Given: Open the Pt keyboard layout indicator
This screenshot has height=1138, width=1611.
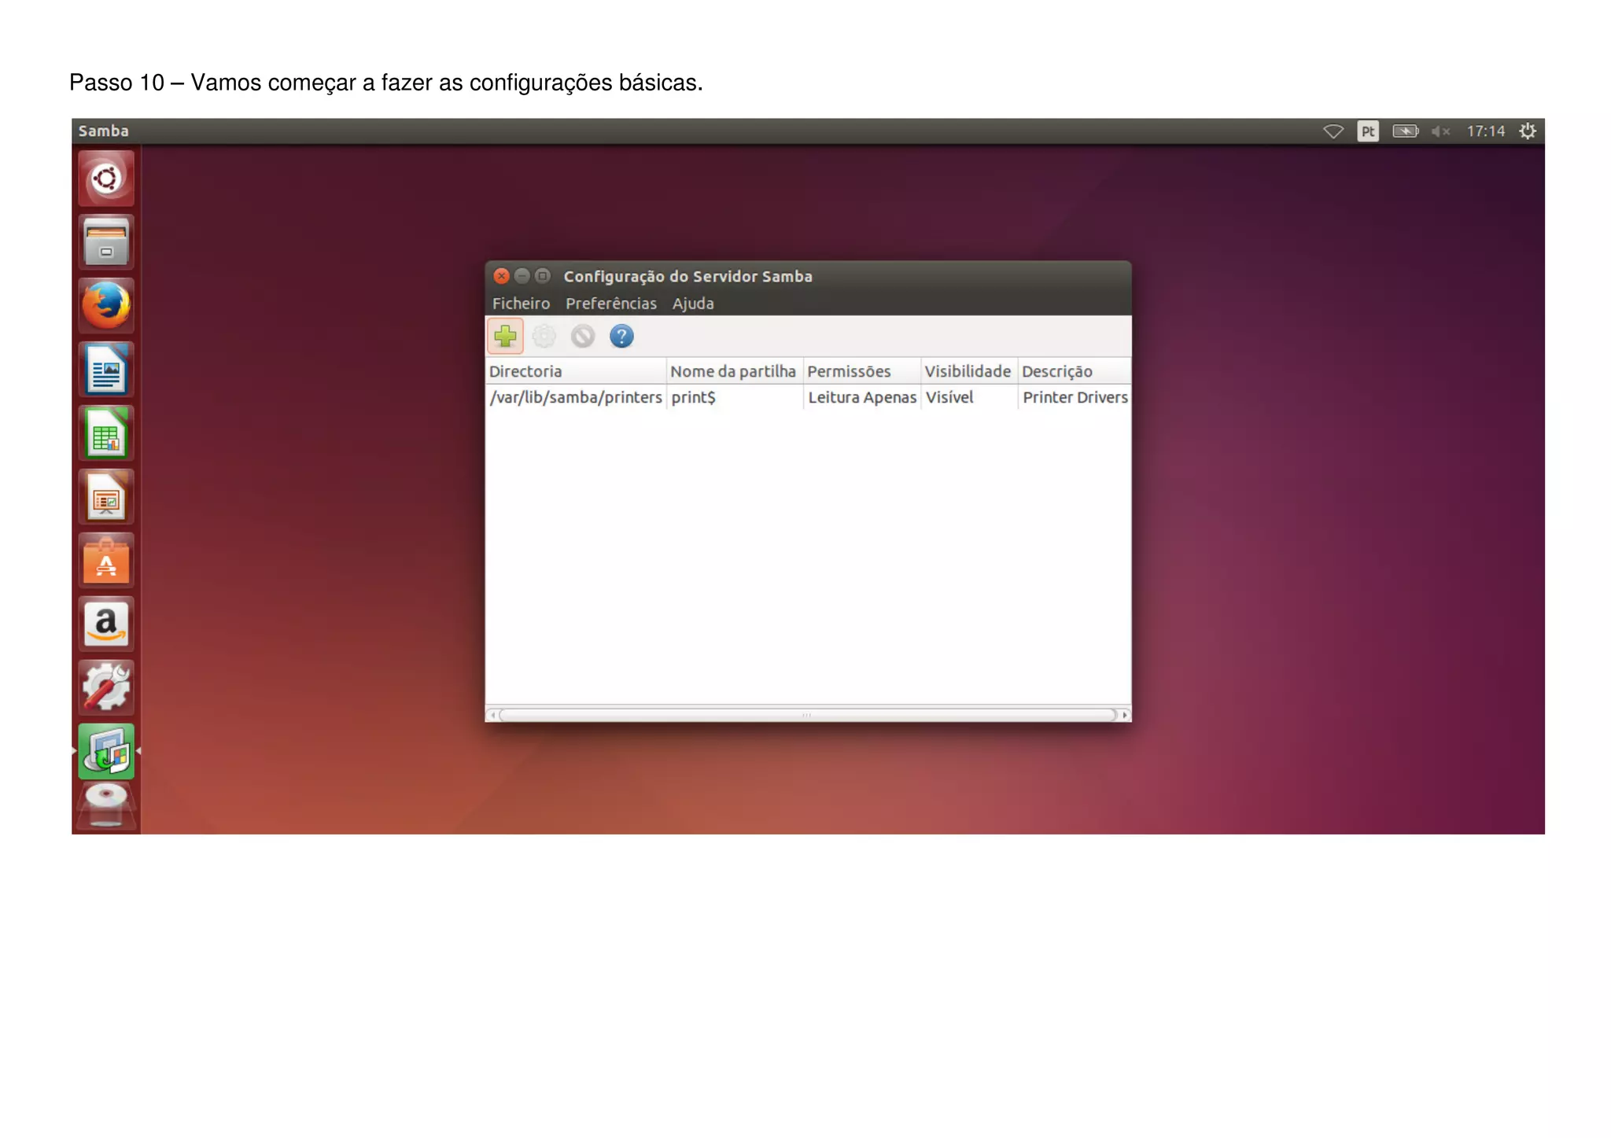Looking at the screenshot, I should click(x=1368, y=131).
